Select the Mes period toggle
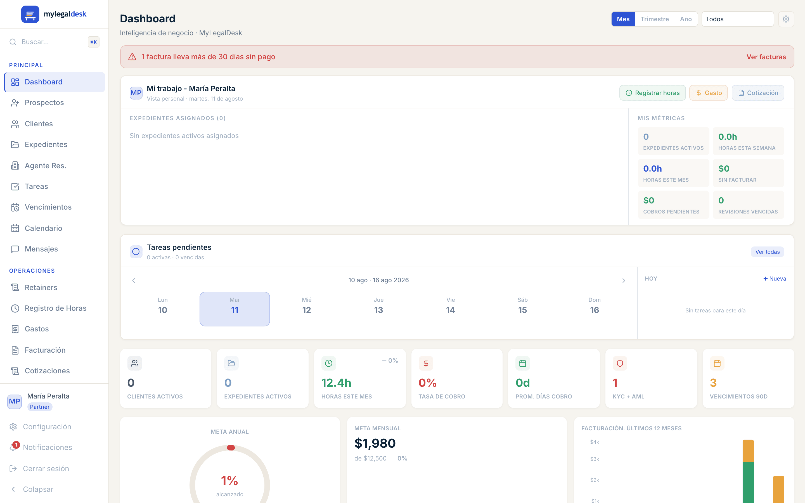This screenshot has width=805, height=503. 623,19
